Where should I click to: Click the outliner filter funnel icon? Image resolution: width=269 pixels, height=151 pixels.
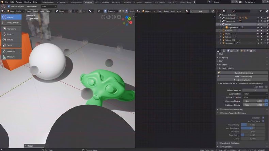coord(260,11)
